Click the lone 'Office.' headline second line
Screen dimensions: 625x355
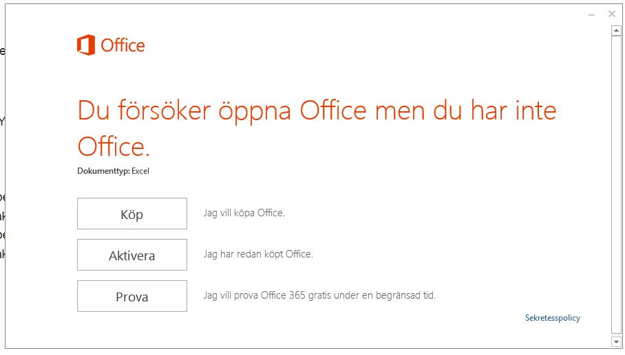click(114, 147)
